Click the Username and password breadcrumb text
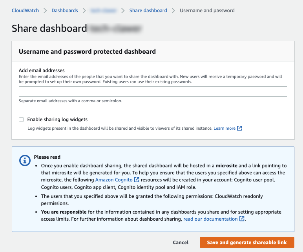Image resolution: width=303 pixels, height=252 pixels. (x=207, y=11)
